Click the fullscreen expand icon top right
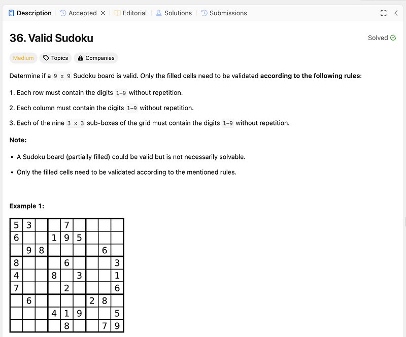The image size is (406, 337). pos(384,13)
